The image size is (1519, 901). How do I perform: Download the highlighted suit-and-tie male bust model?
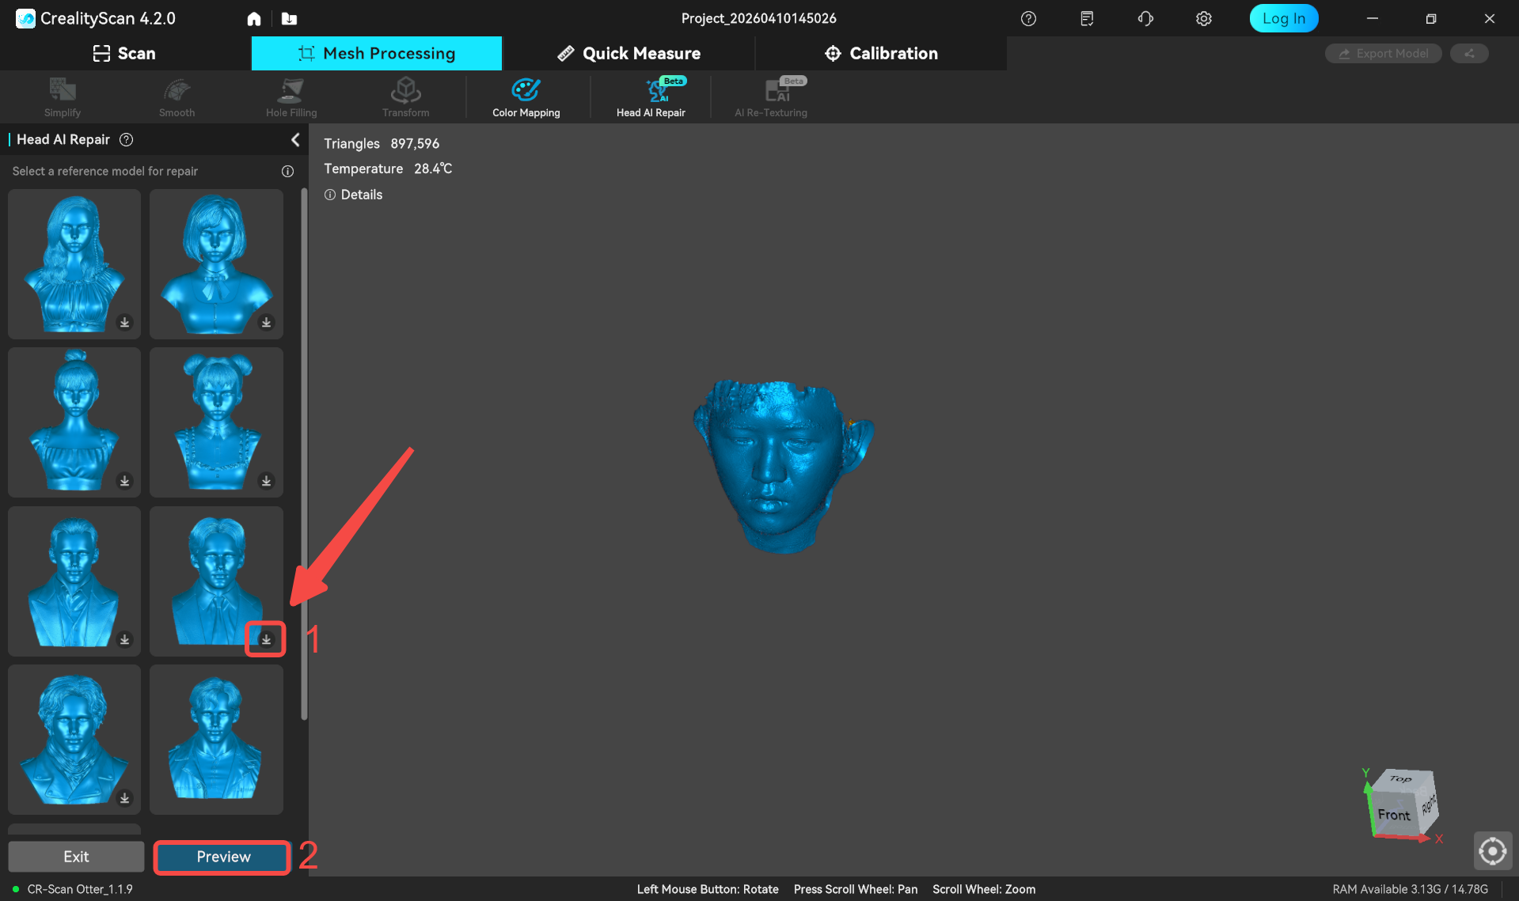click(266, 639)
